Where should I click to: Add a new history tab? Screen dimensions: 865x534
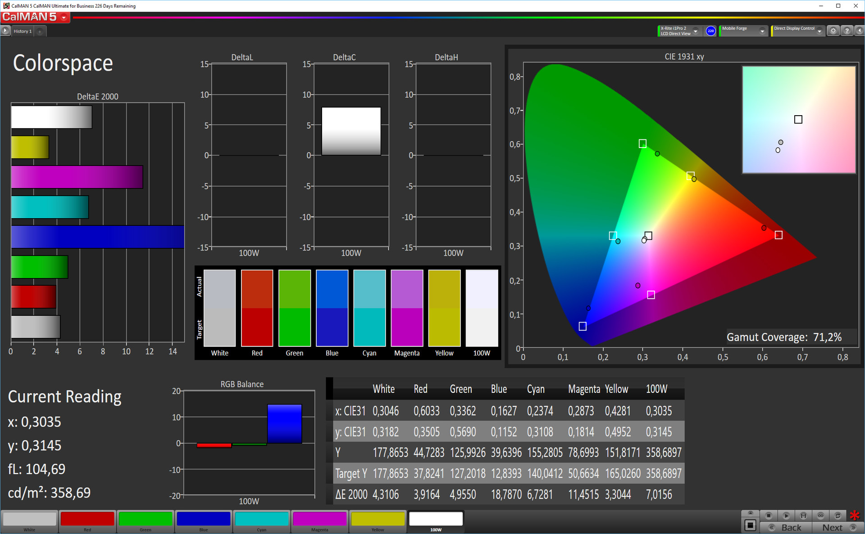click(40, 31)
